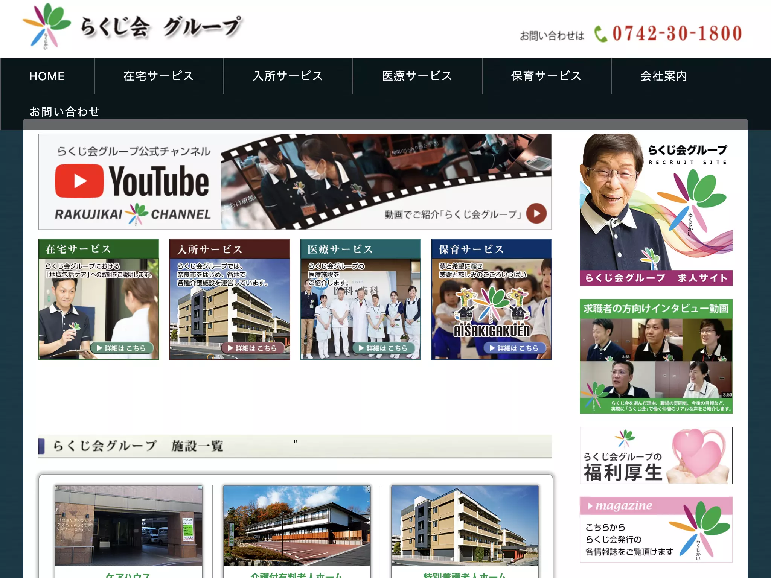Open 入所サービス in navigation bar
Screen dimensions: 771x578
coord(288,76)
